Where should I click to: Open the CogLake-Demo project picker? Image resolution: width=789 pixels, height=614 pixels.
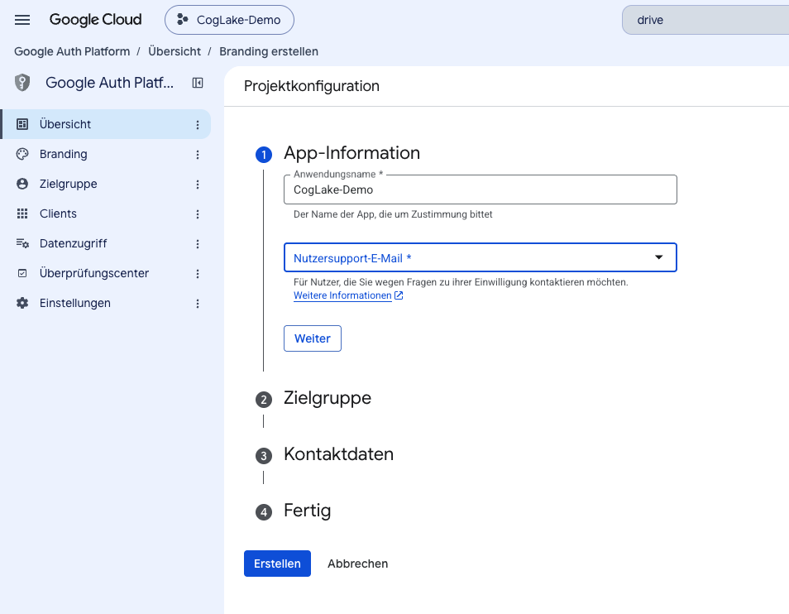pos(229,20)
